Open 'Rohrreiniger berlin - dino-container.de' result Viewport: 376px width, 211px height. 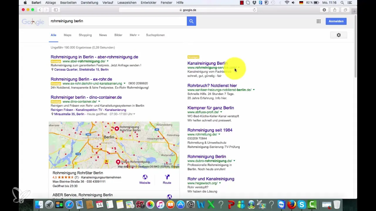pos(86,97)
